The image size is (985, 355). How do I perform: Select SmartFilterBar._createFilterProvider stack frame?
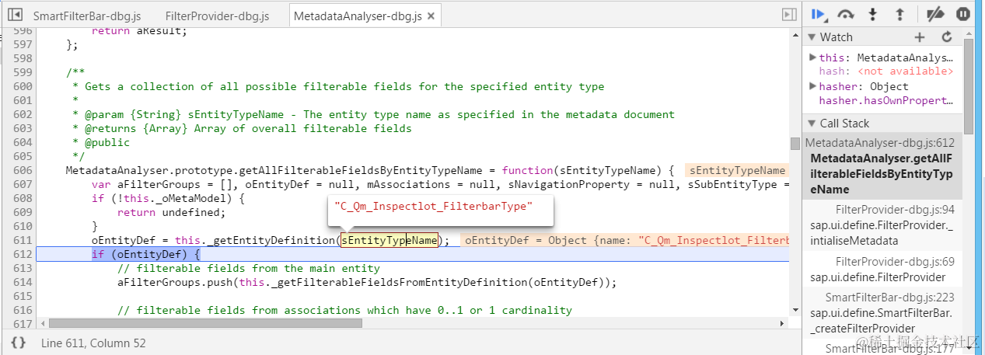882,313
